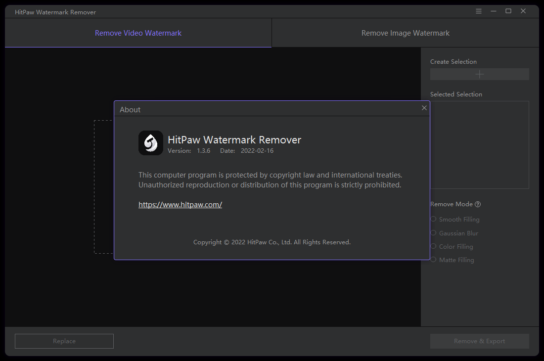Click the Copyright 2022 HitPaw text
The height and width of the screenshot is (361, 544).
[272, 242]
